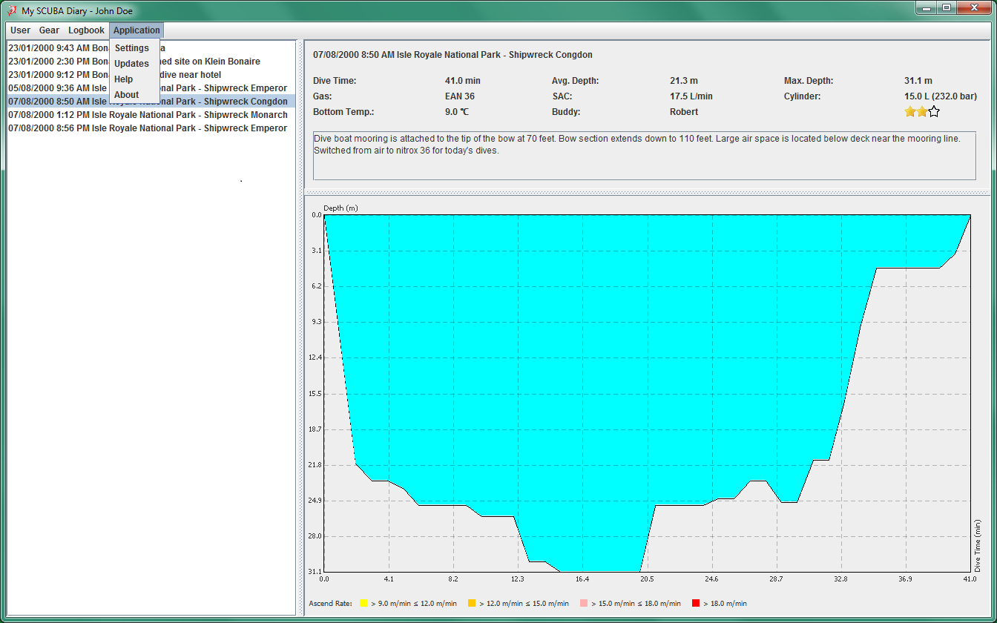Click the pink ascend rate legend square

click(583, 603)
